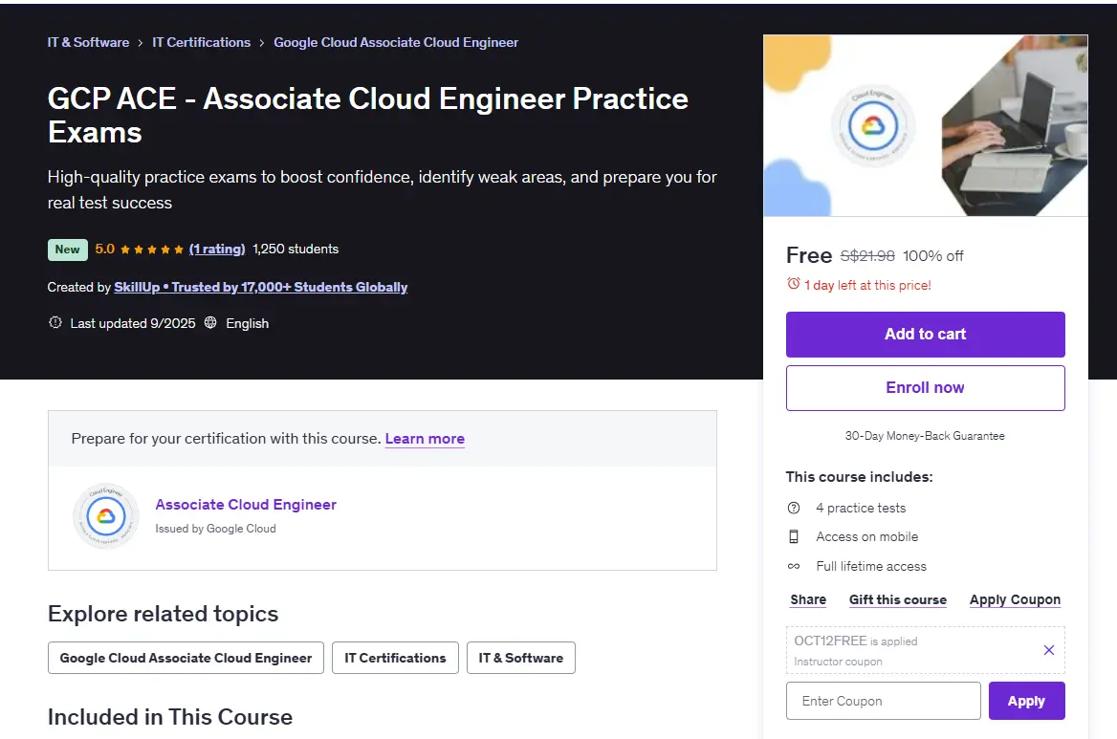Image resolution: width=1117 pixels, height=739 pixels.
Task: Click the alarm clock icon beside price deadline
Action: 793,284
